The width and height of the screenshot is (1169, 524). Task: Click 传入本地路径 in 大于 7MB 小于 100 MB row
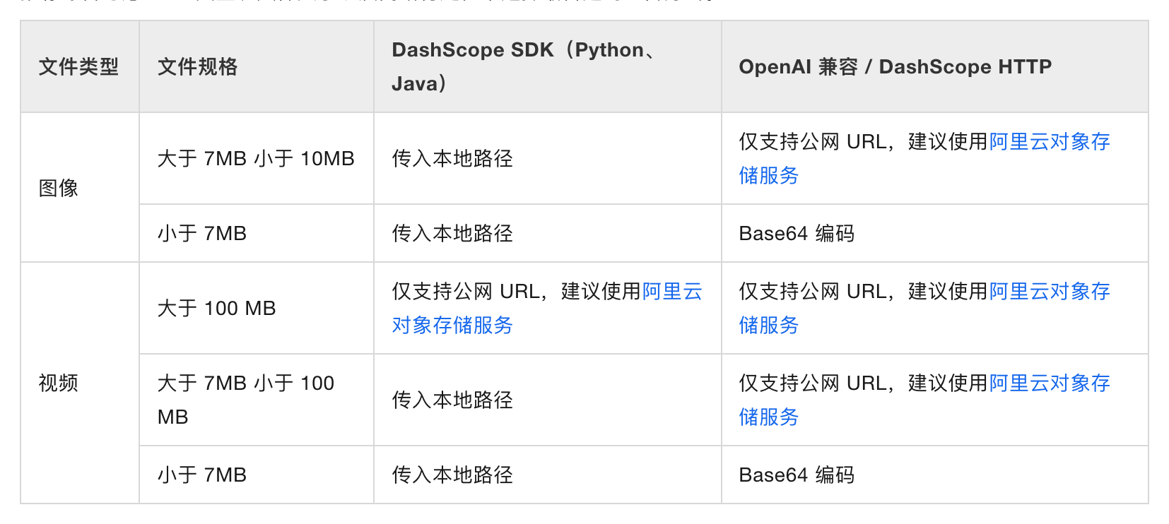452,400
